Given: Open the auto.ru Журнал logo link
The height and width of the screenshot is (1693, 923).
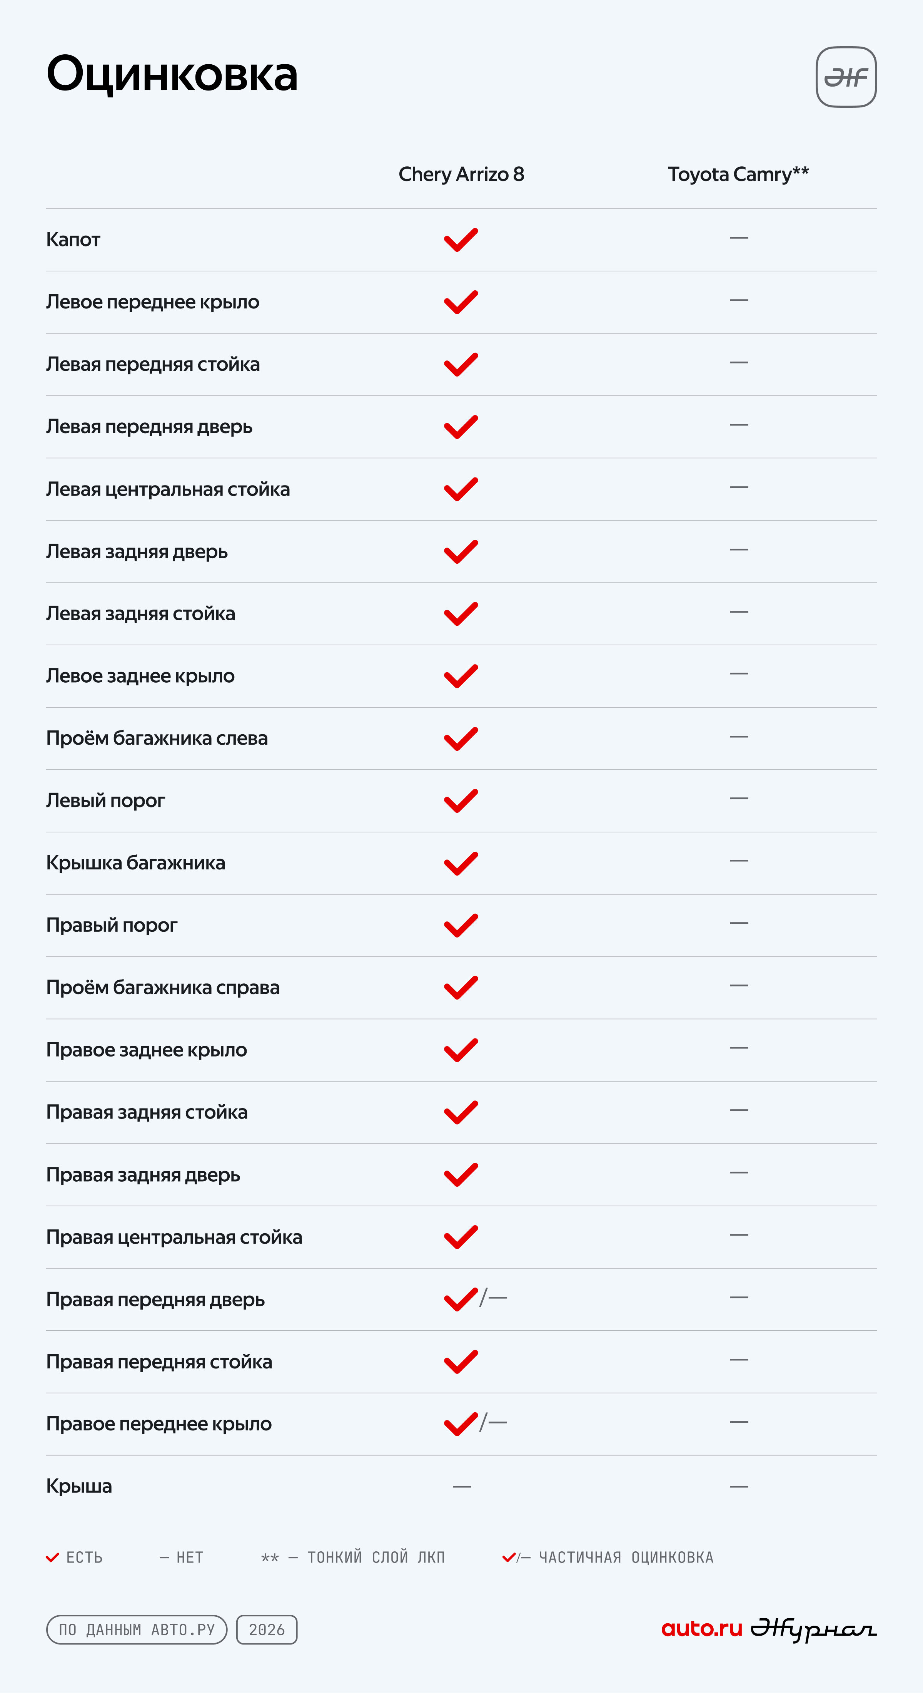Looking at the screenshot, I should pyautogui.click(x=769, y=1629).
